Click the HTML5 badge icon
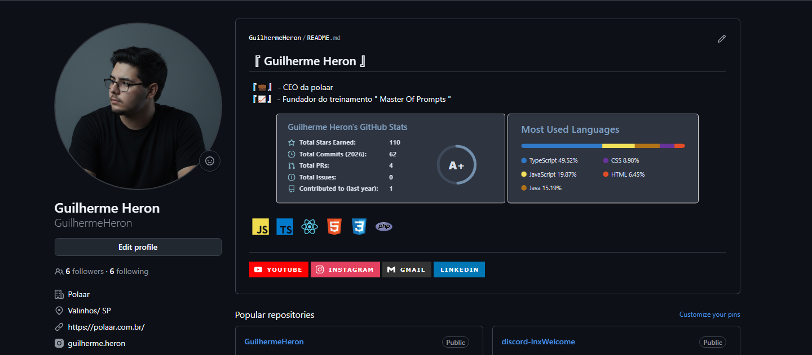 point(334,226)
